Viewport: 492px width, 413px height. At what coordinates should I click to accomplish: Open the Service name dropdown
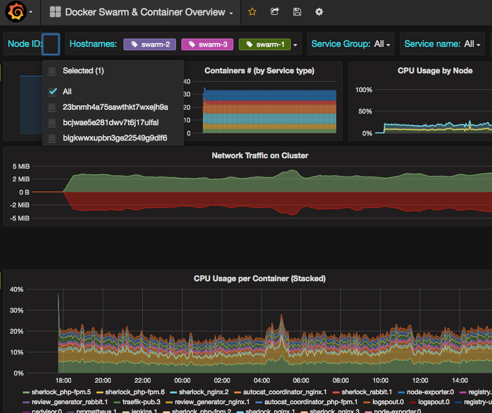click(x=472, y=44)
